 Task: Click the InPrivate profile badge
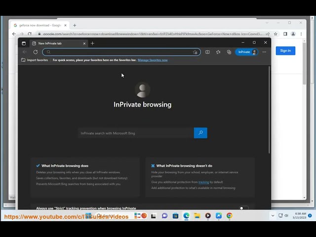(x=246, y=52)
